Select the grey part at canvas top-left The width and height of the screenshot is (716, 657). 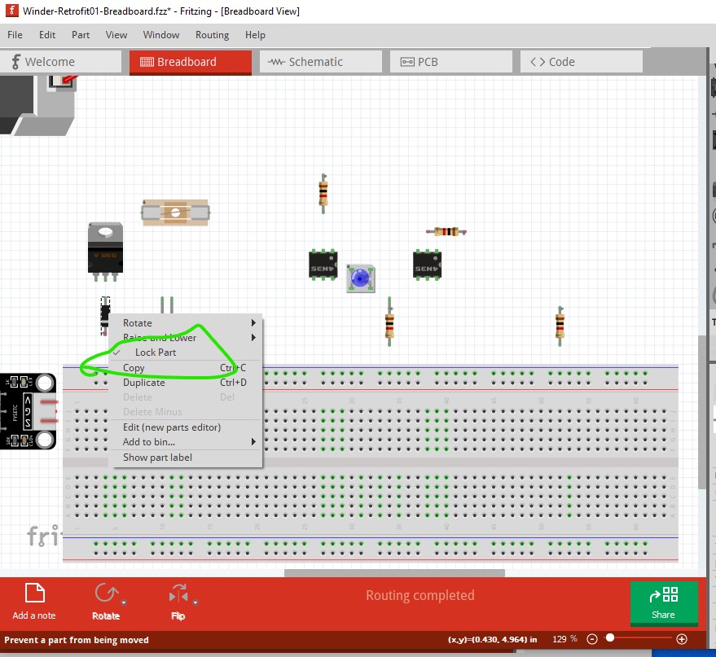(37, 106)
